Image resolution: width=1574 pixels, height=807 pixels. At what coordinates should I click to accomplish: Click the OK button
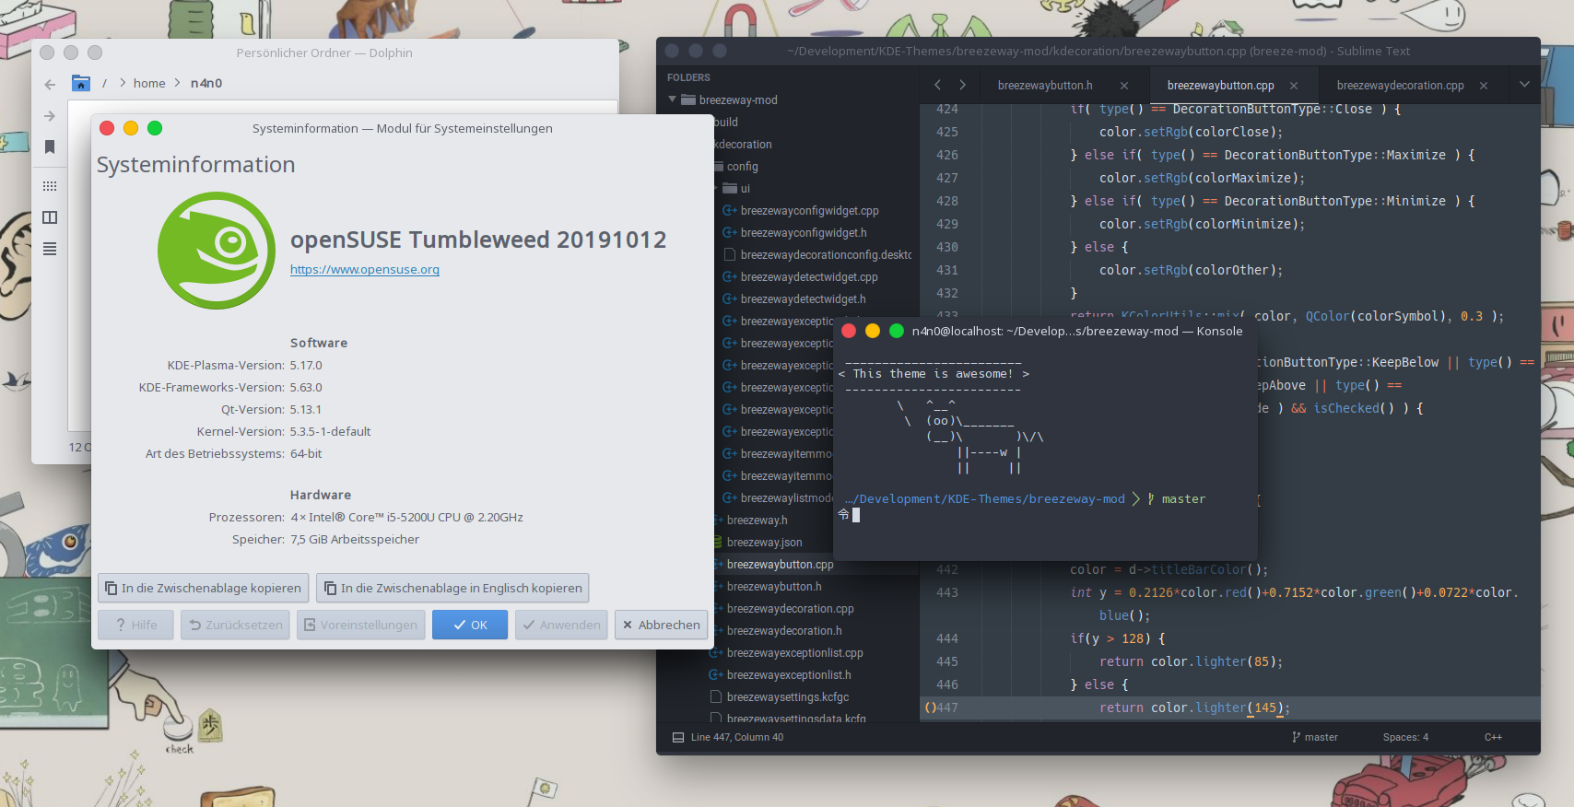[470, 625]
